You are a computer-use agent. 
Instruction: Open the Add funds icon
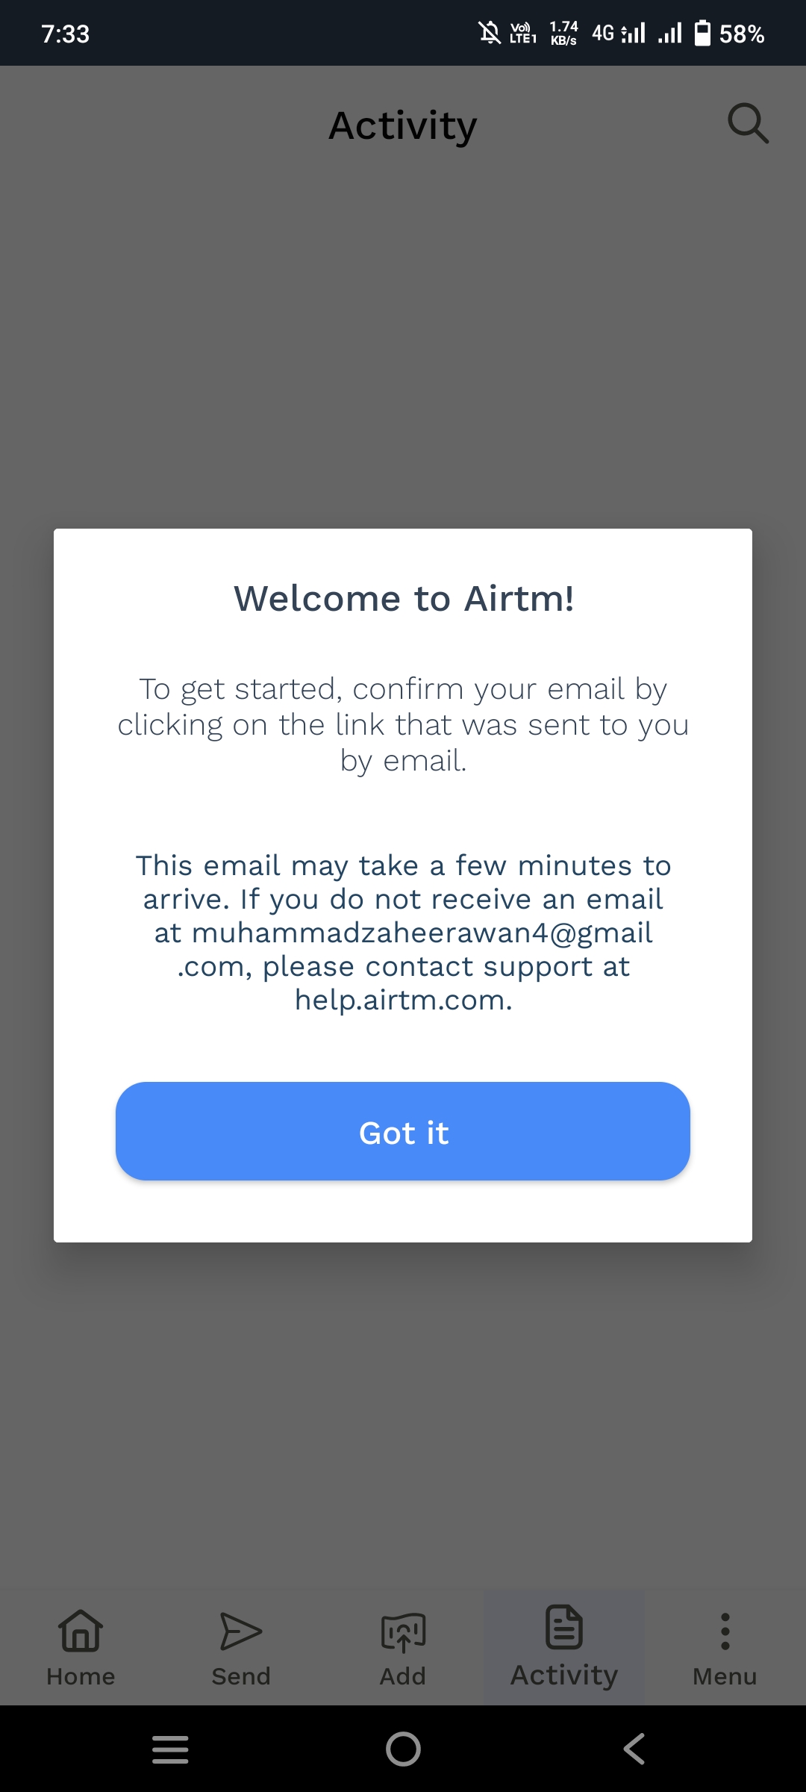(403, 1632)
